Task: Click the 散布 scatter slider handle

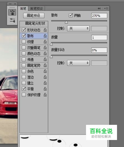Action: click(x=66, y=22)
